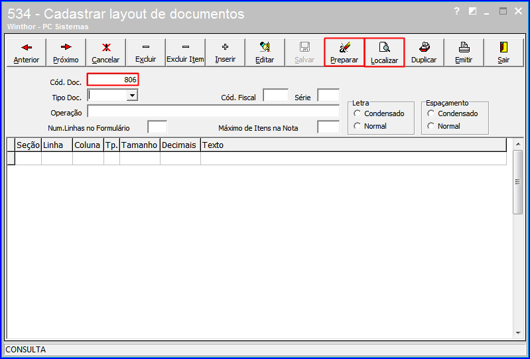Click the Preparar toolbar button

(344, 52)
